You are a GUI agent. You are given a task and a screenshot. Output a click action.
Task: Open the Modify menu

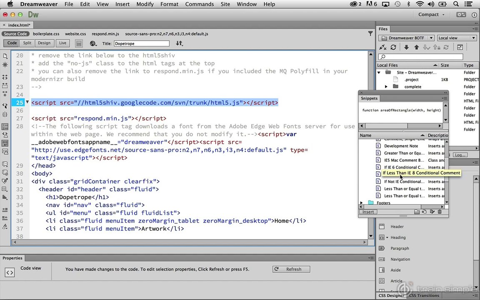[x=145, y=4]
